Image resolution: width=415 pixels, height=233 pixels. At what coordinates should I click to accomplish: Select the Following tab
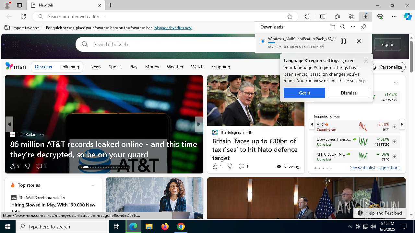coord(69,67)
